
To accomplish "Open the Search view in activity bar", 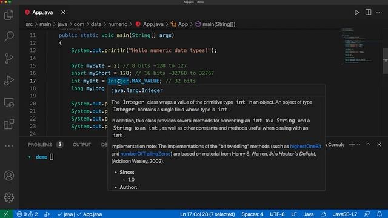I will (9, 36).
